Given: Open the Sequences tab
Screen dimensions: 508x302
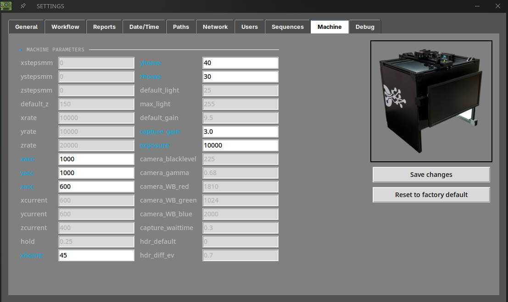Looking at the screenshot, I should (x=288, y=27).
